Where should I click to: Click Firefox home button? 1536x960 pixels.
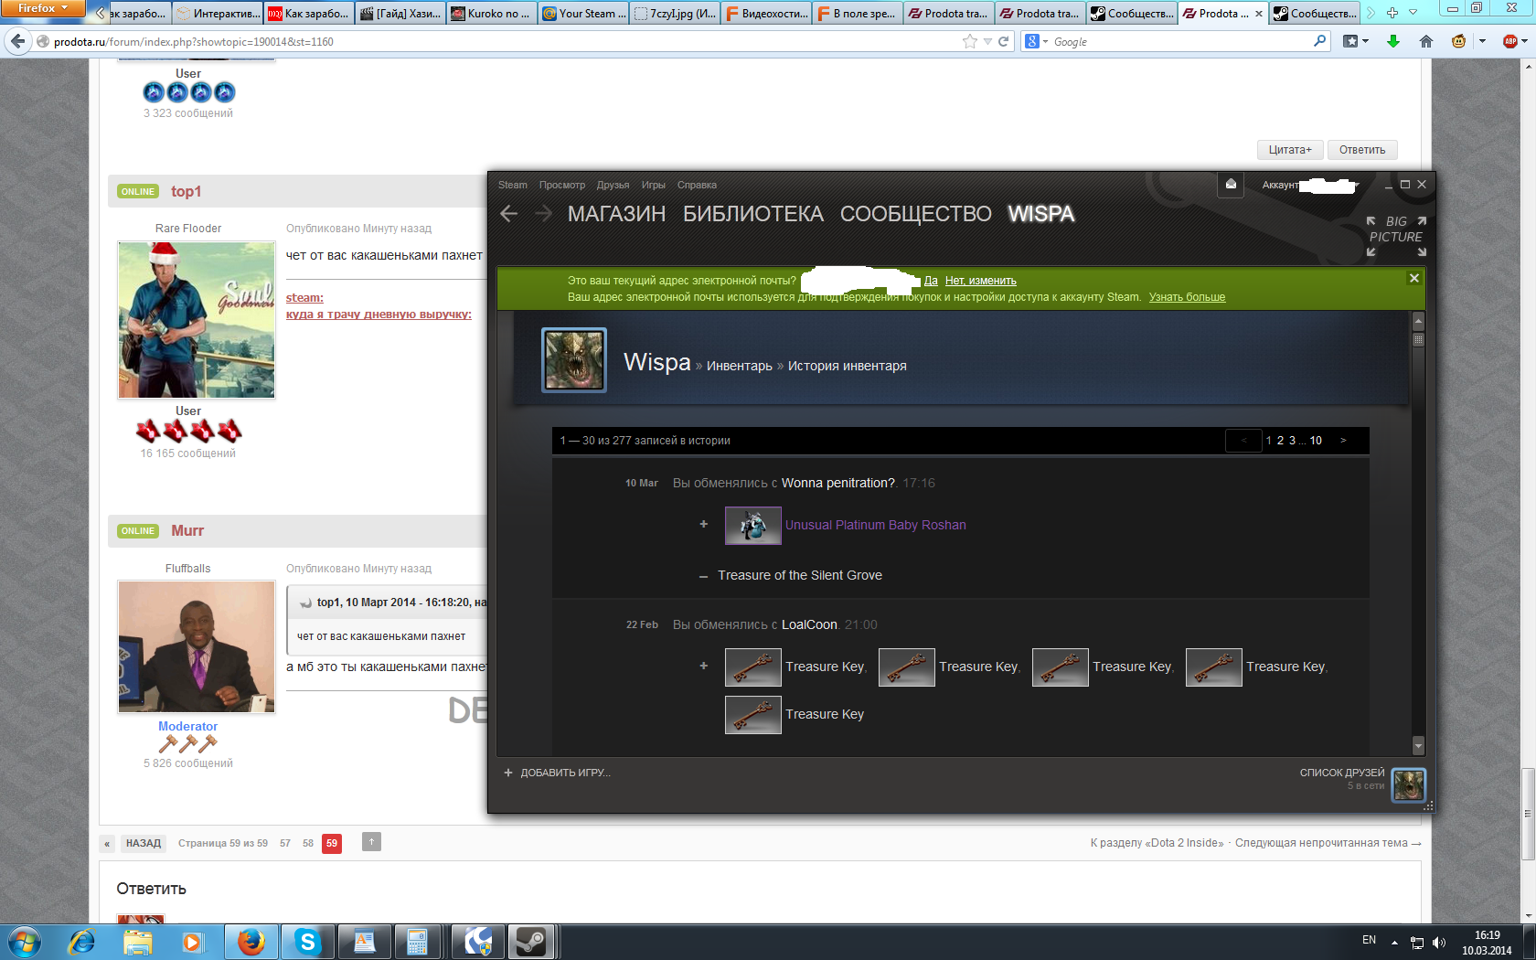click(1425, 41)
